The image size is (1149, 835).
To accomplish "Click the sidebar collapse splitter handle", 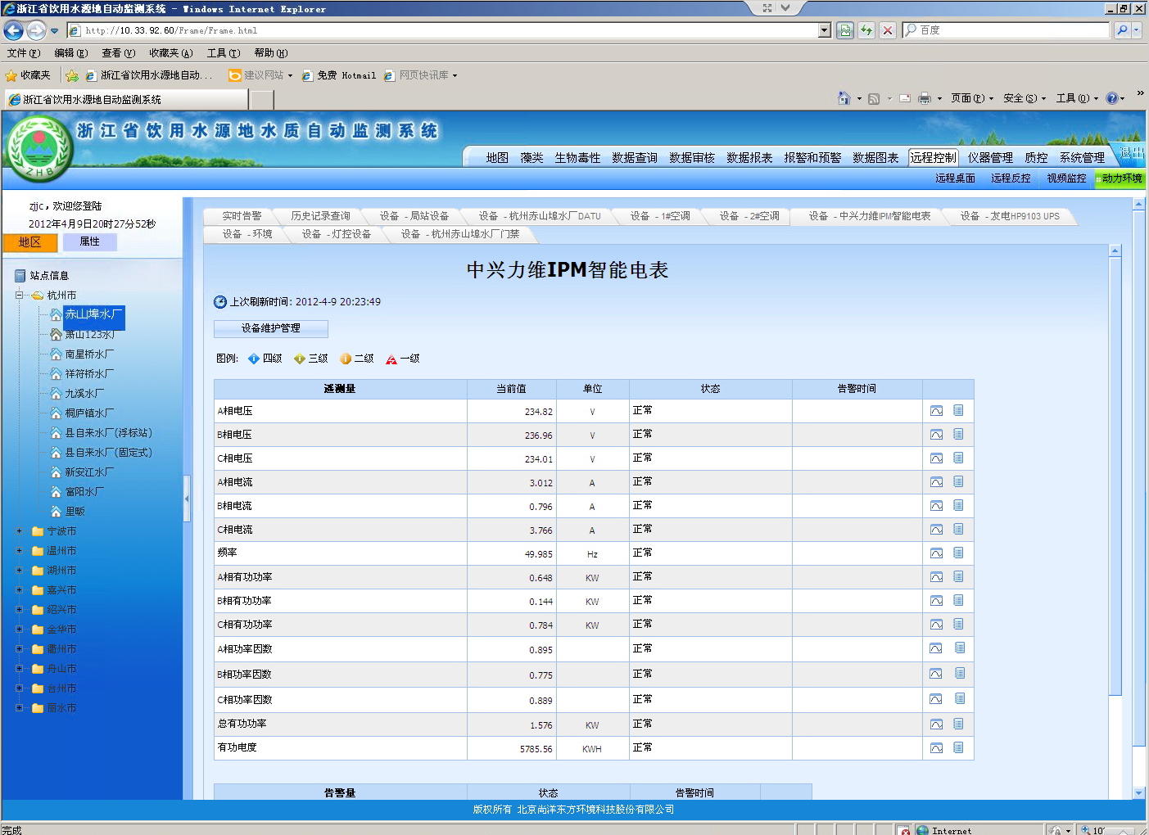I will 187,498.
